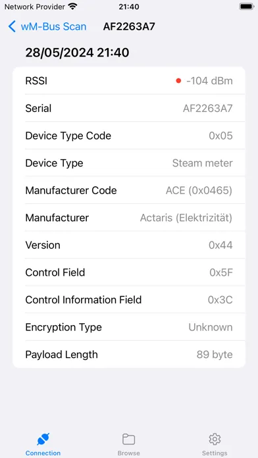Open the Connection plug icon
258x458 pixels.
(43, 439)
